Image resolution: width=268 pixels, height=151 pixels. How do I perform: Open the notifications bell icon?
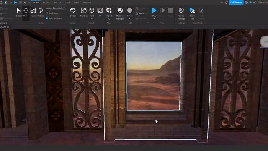[x=226, y=3]
